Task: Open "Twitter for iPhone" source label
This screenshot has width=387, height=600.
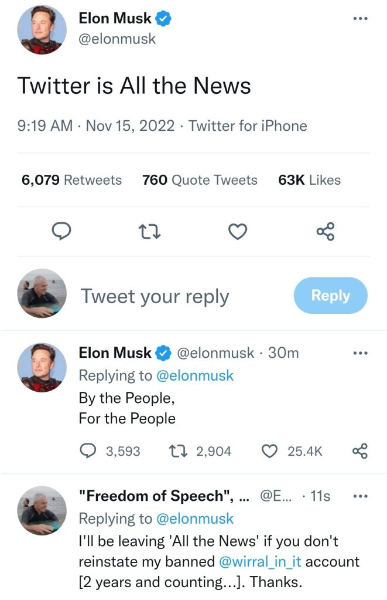Action: click(x=248, y=126)
